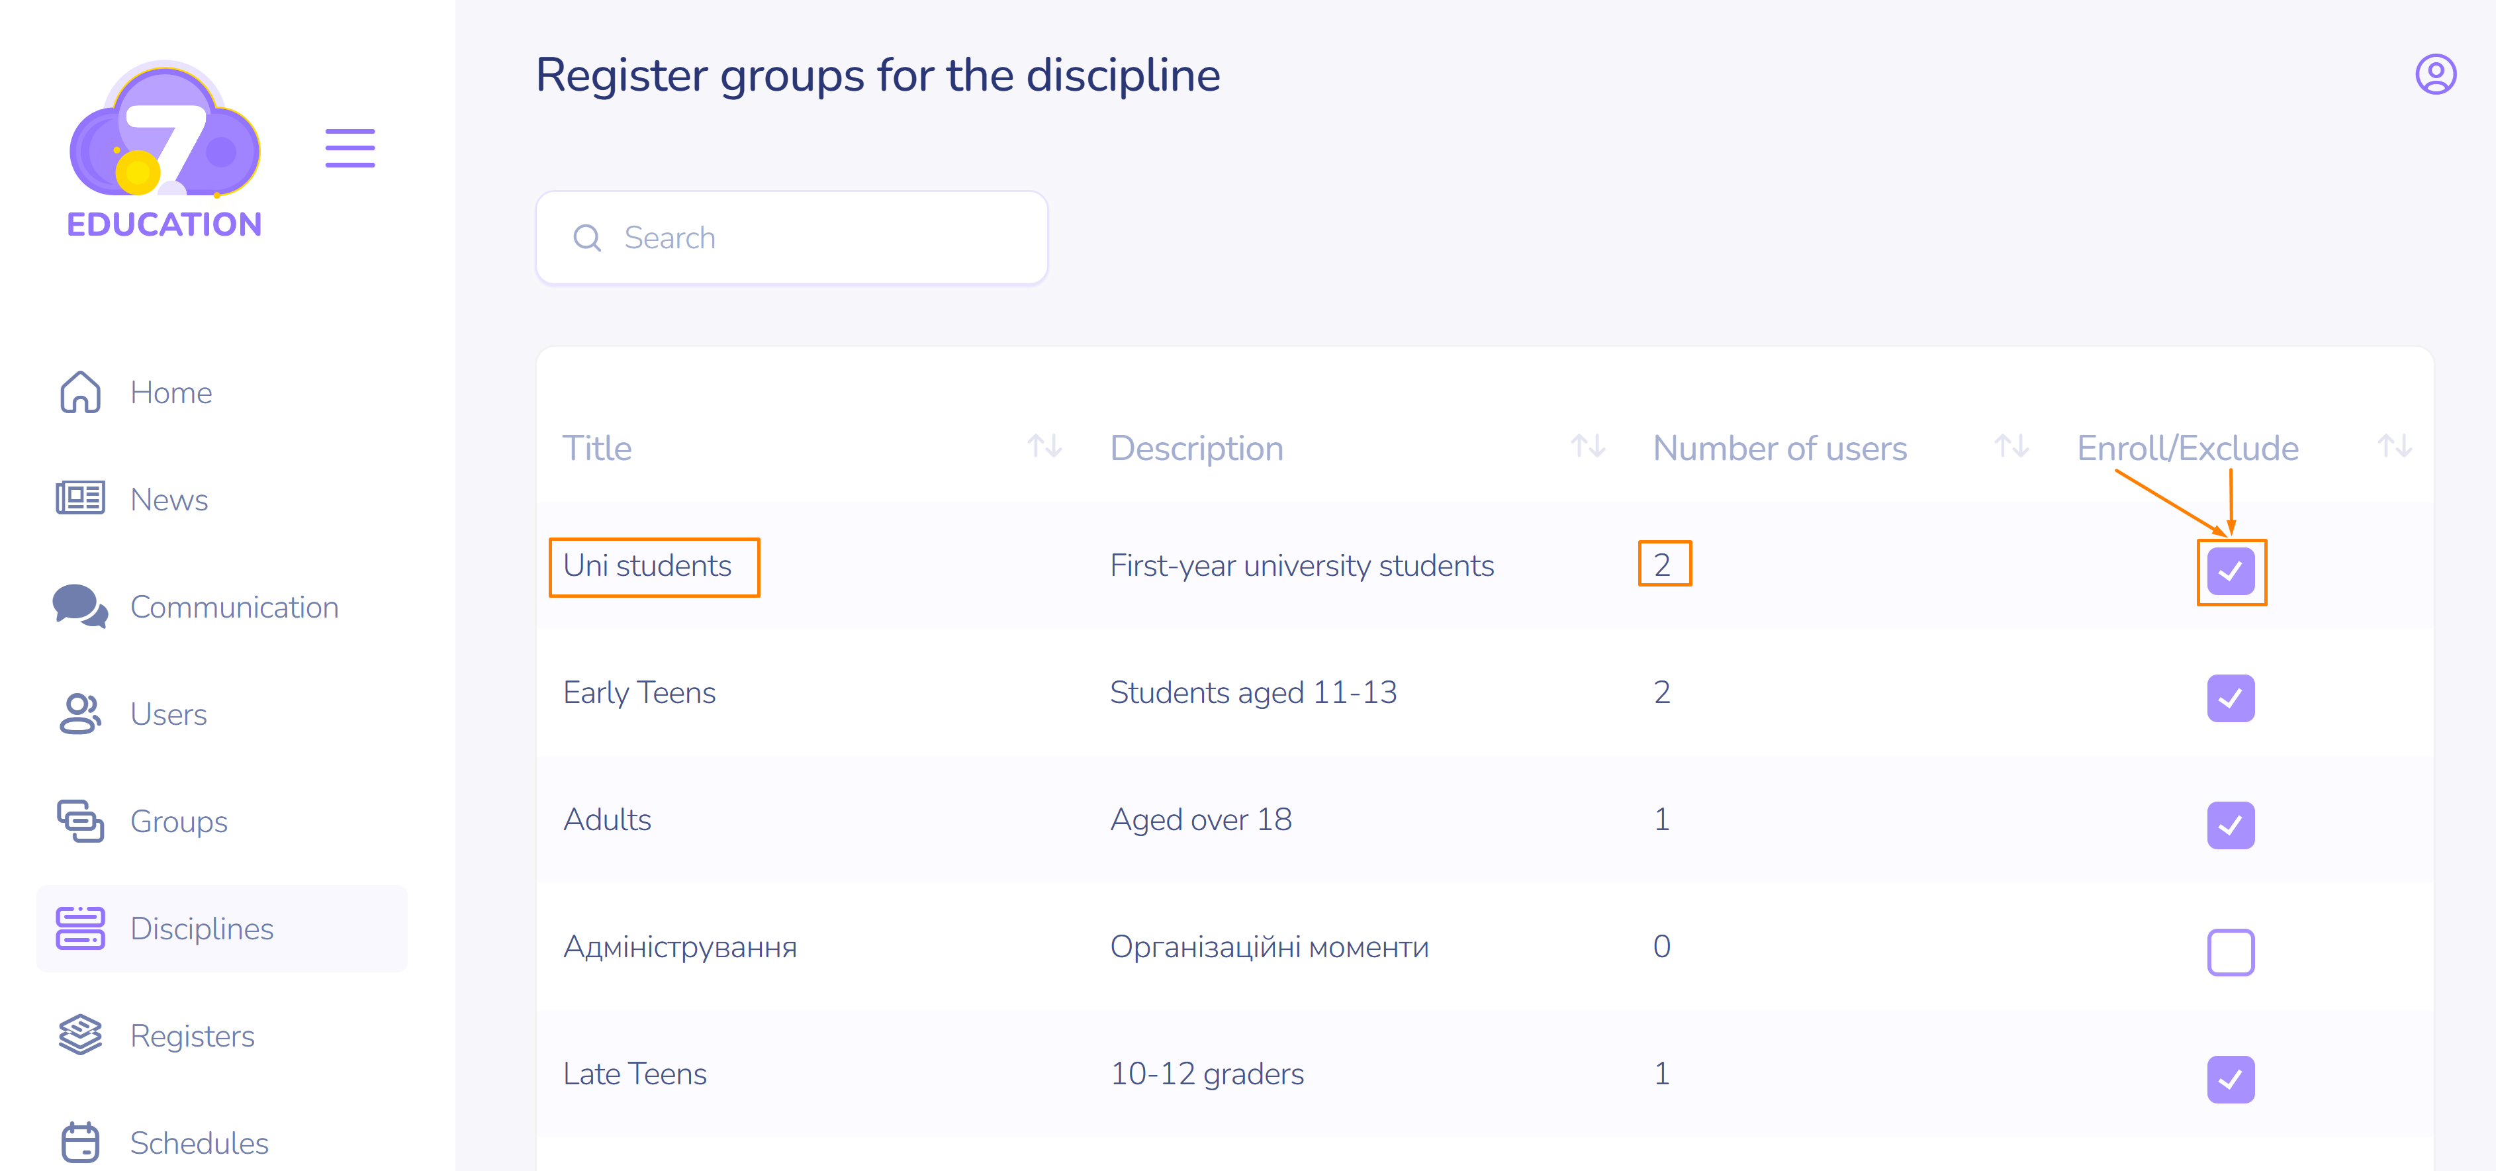Click the Users people icon
Image resolution: width=2496 pixels, height=1171 pixels.
[81, 714]
